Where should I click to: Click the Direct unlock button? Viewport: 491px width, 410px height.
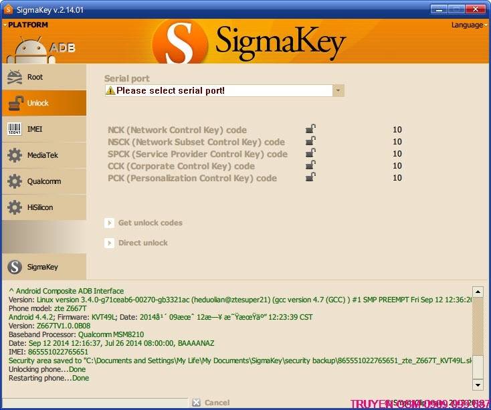136,243
